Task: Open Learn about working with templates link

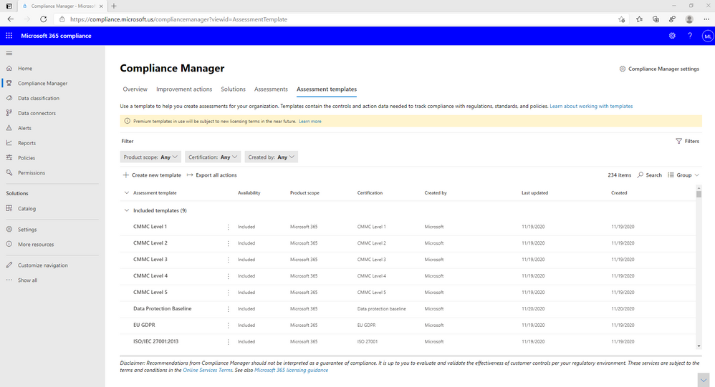Action: pos(591,106)
